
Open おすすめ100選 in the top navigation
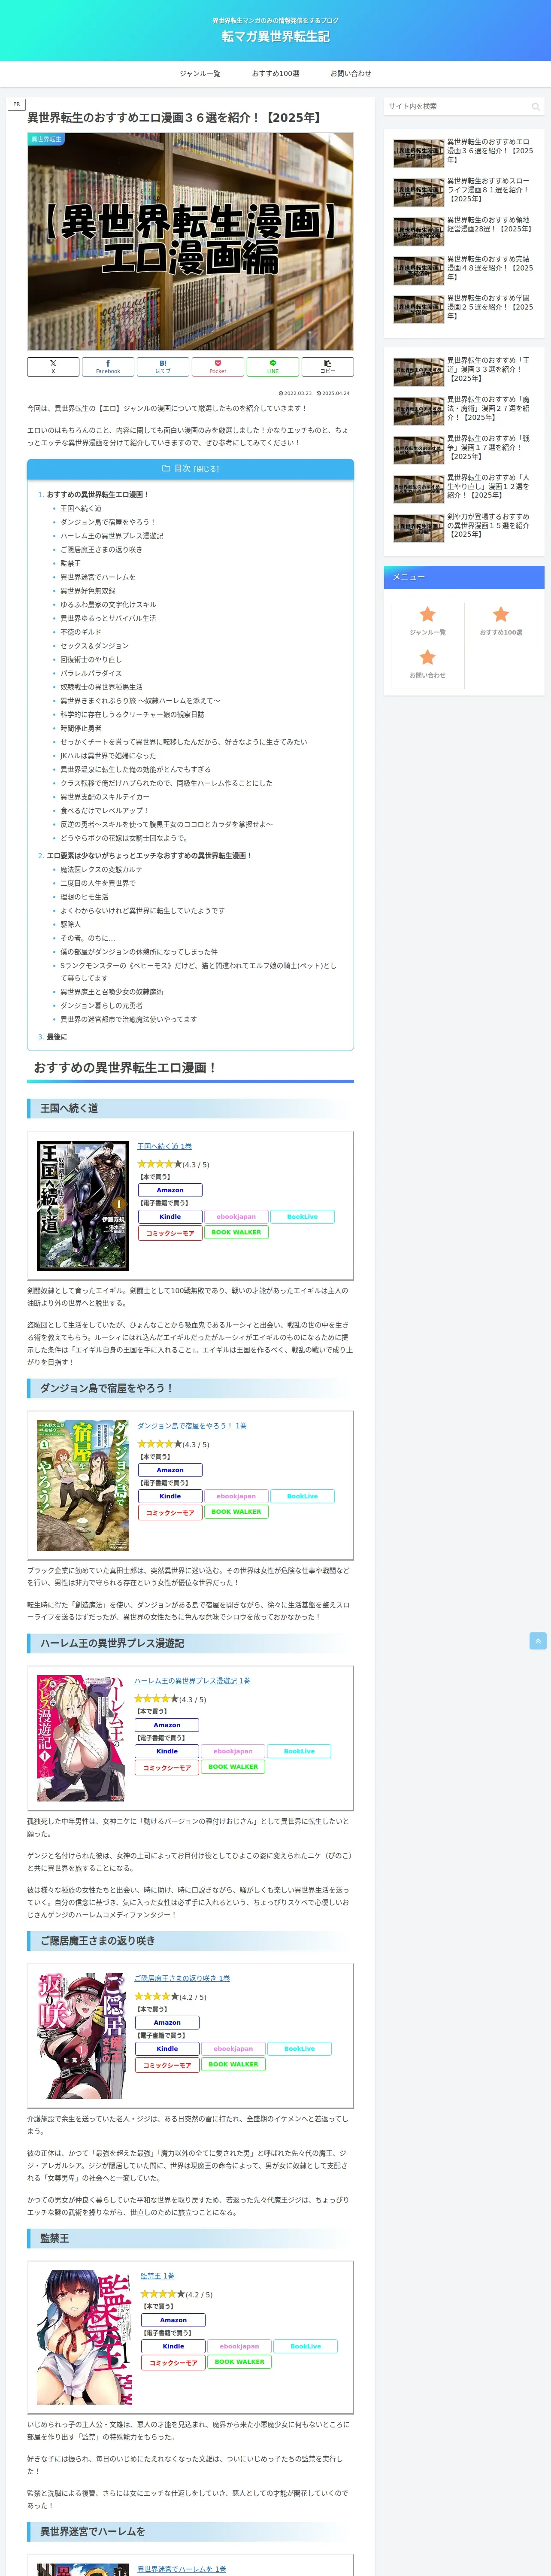[x=275, y=74]
